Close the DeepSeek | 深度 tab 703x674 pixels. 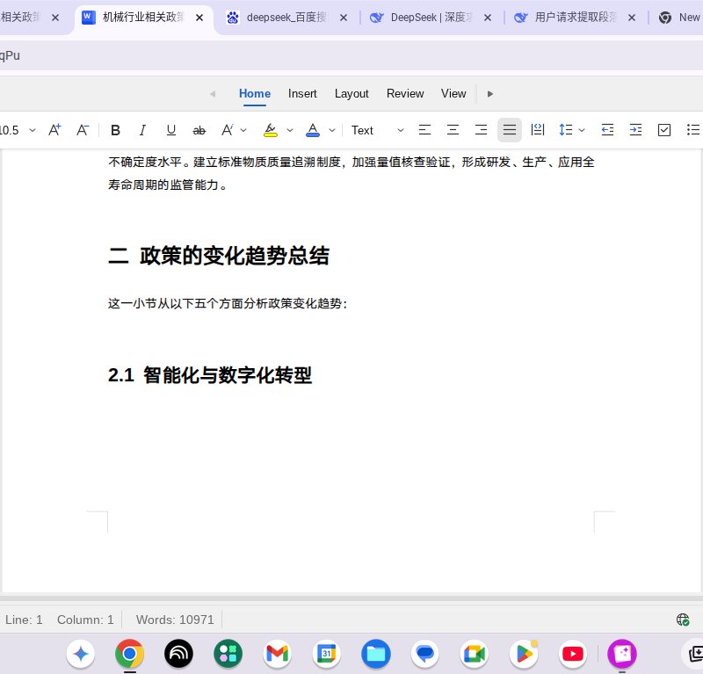488,18
